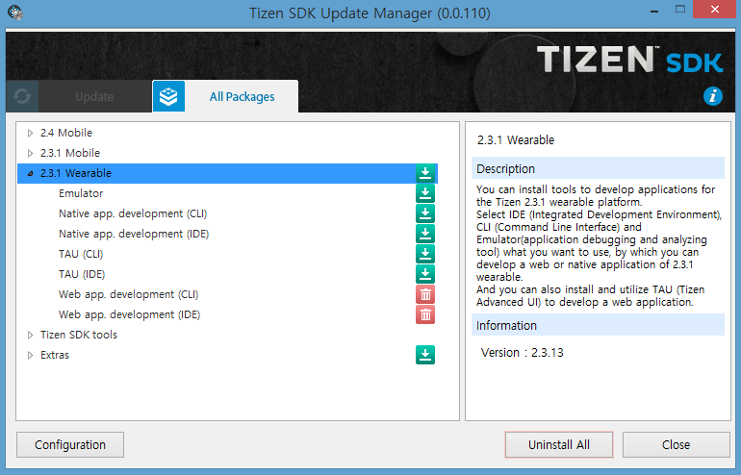Image resolution: width=741 pixels, height=475 pixels.
Task: Install the Emulator package
Action: tap(424, 193)
